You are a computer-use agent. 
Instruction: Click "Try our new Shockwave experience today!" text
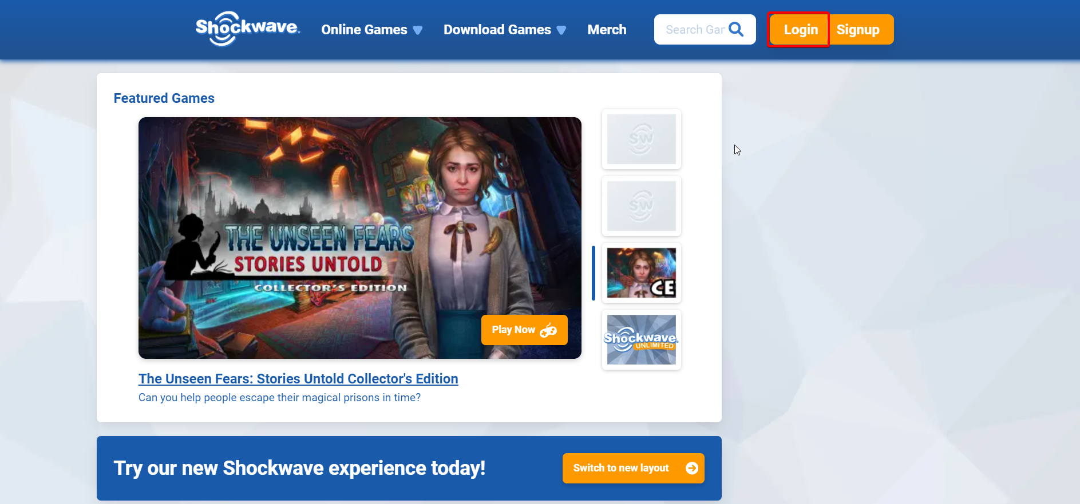[299, 468]
